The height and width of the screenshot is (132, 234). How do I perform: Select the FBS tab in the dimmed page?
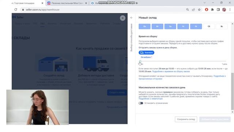(42, 23)
